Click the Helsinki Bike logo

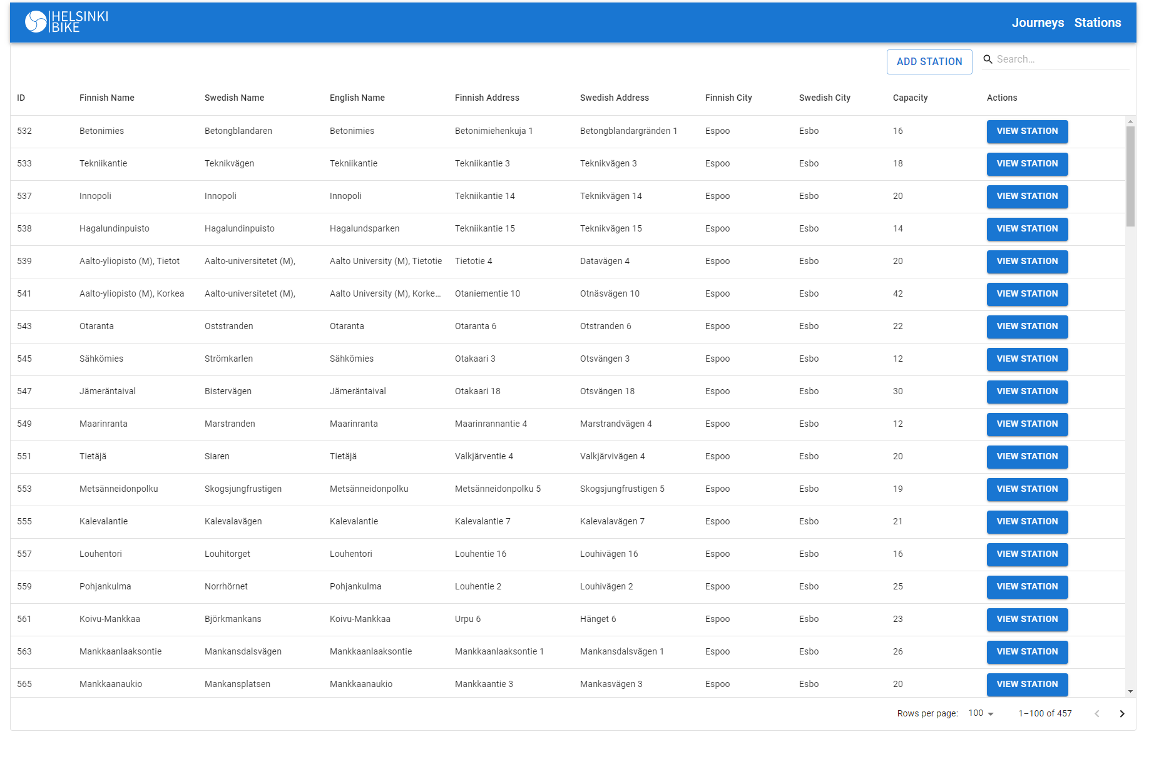(x=66, y=22)
